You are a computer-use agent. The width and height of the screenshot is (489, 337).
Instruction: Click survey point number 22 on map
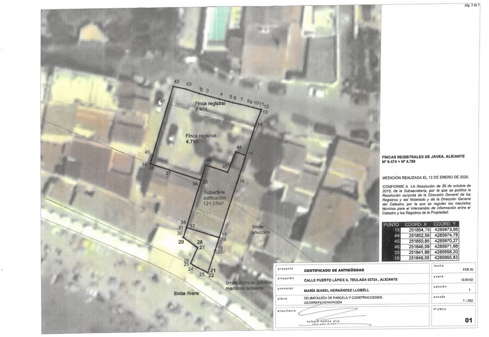coord(211,275)
